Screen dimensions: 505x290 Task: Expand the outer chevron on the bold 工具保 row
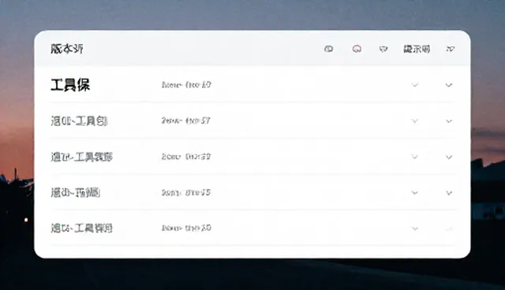pyautogui.click(x=449, y=85)
